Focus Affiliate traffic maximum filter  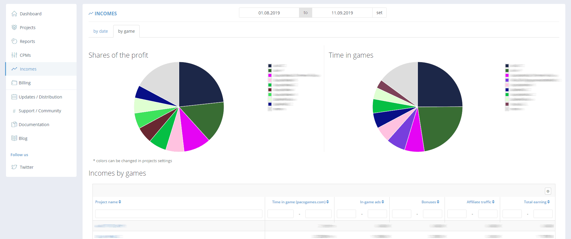488,214
